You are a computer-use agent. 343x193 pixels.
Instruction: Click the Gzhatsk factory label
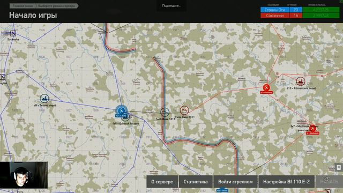126,124
